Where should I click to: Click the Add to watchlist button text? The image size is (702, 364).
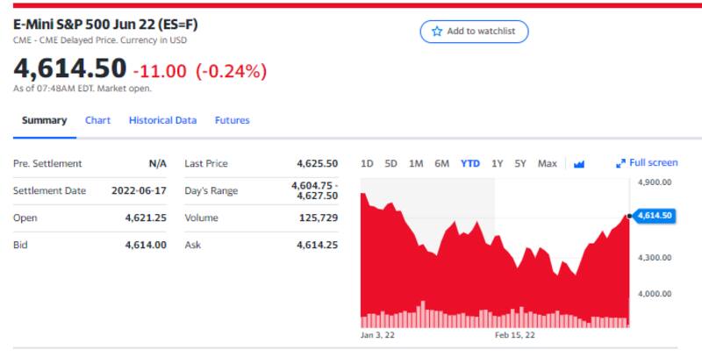(481, 32)
